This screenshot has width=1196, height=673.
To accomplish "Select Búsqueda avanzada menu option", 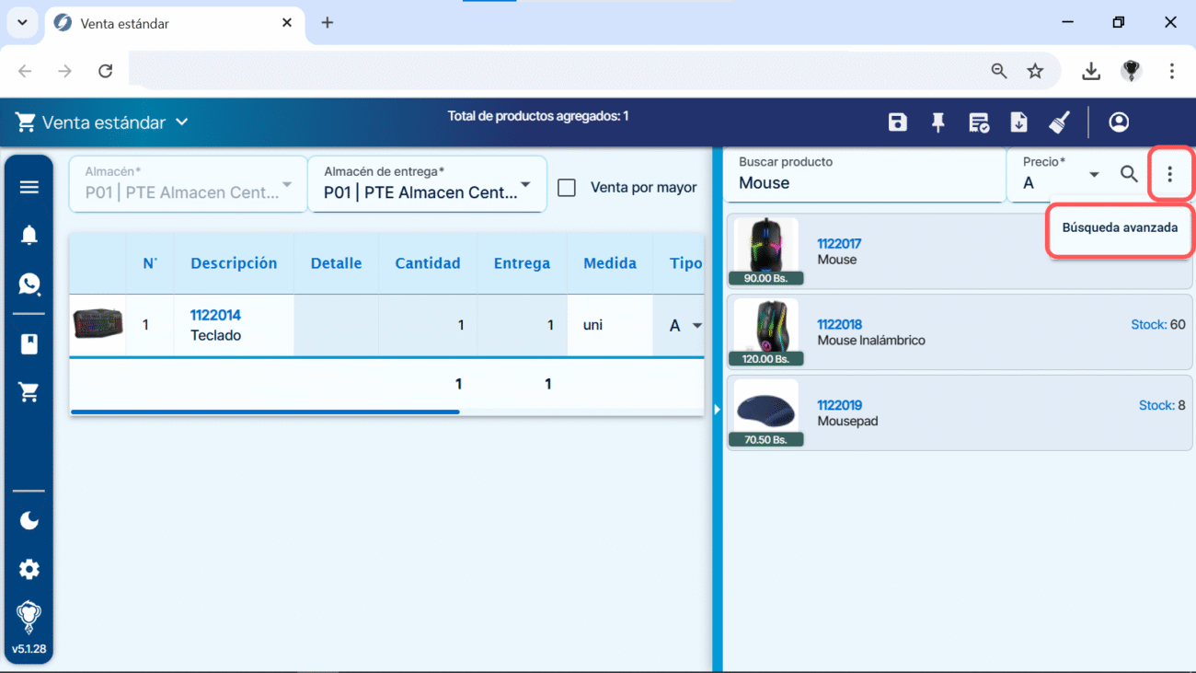I will point(1120,227).
